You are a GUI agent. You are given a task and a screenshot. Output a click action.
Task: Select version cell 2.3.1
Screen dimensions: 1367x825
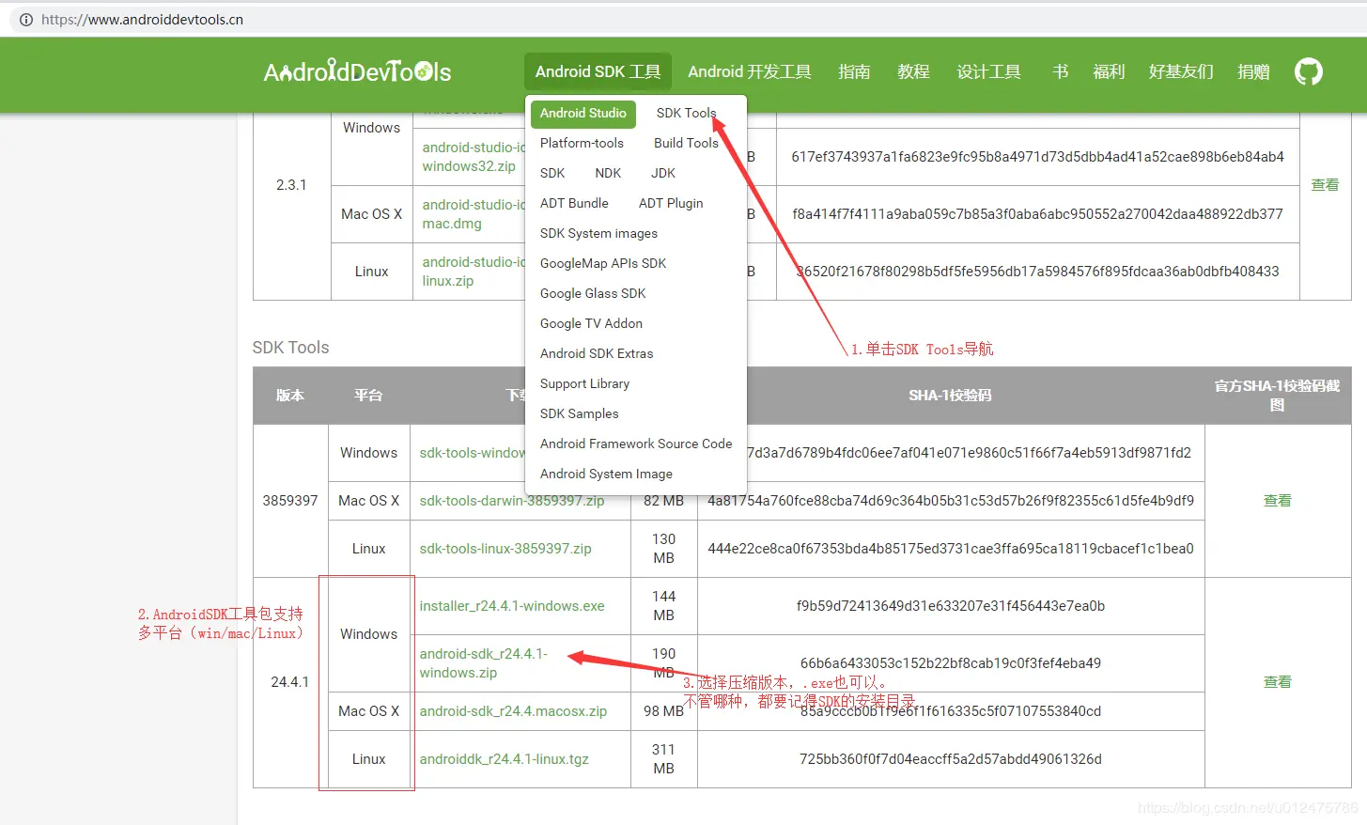(x=291, y=185)
